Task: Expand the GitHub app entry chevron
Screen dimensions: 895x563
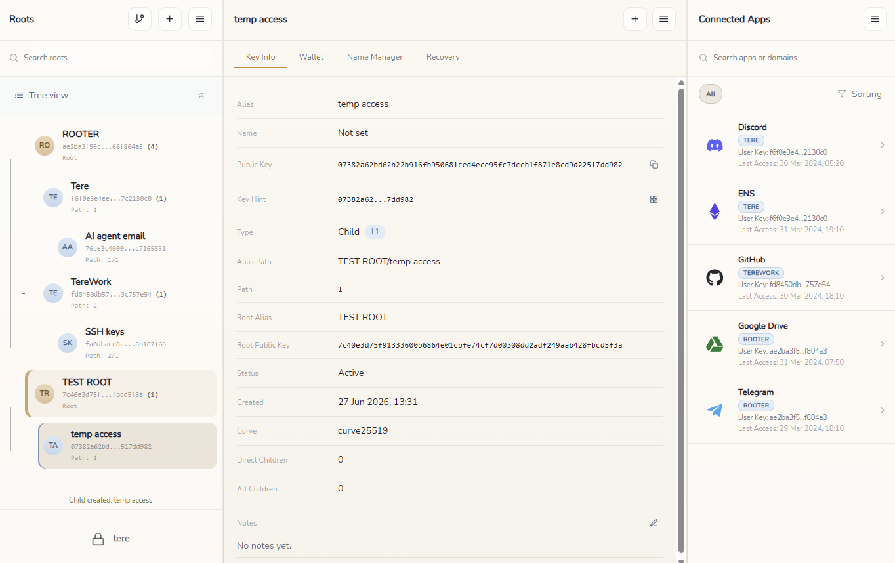Action: click(883, 278)
